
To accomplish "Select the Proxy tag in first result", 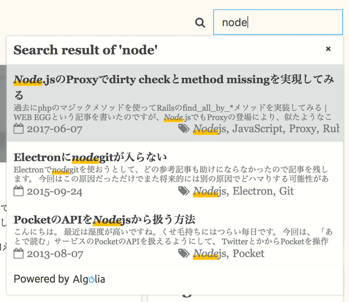I will point(303,128).
